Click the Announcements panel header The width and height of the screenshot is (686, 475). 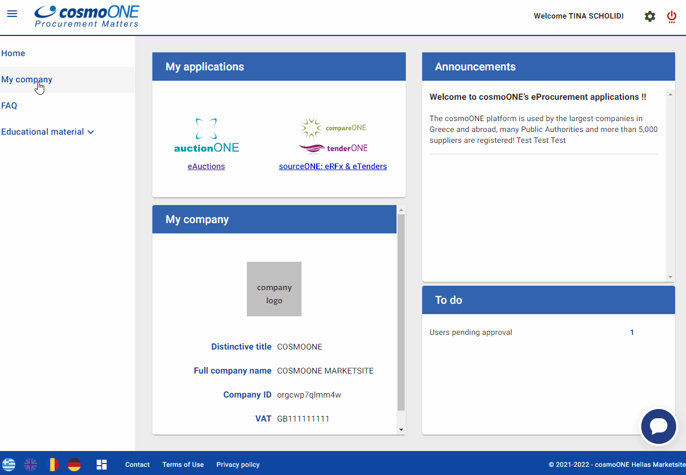(548, 67)
